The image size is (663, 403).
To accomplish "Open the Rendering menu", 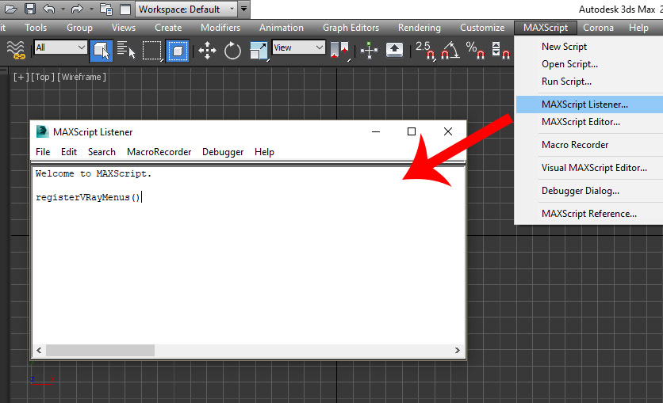I will click(419, 28).
